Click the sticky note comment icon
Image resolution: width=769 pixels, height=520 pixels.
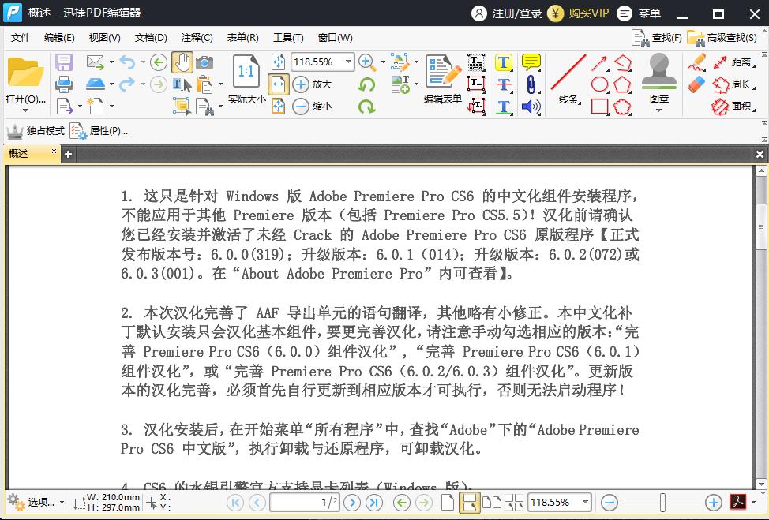click(531, 62)
